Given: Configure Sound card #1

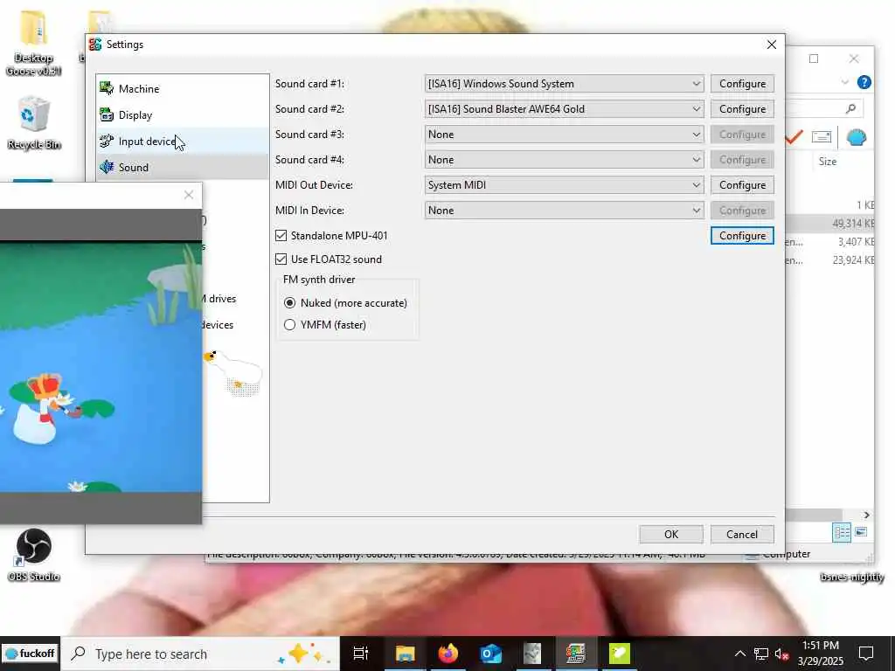Looking at the screenshot, I should 742,84.
